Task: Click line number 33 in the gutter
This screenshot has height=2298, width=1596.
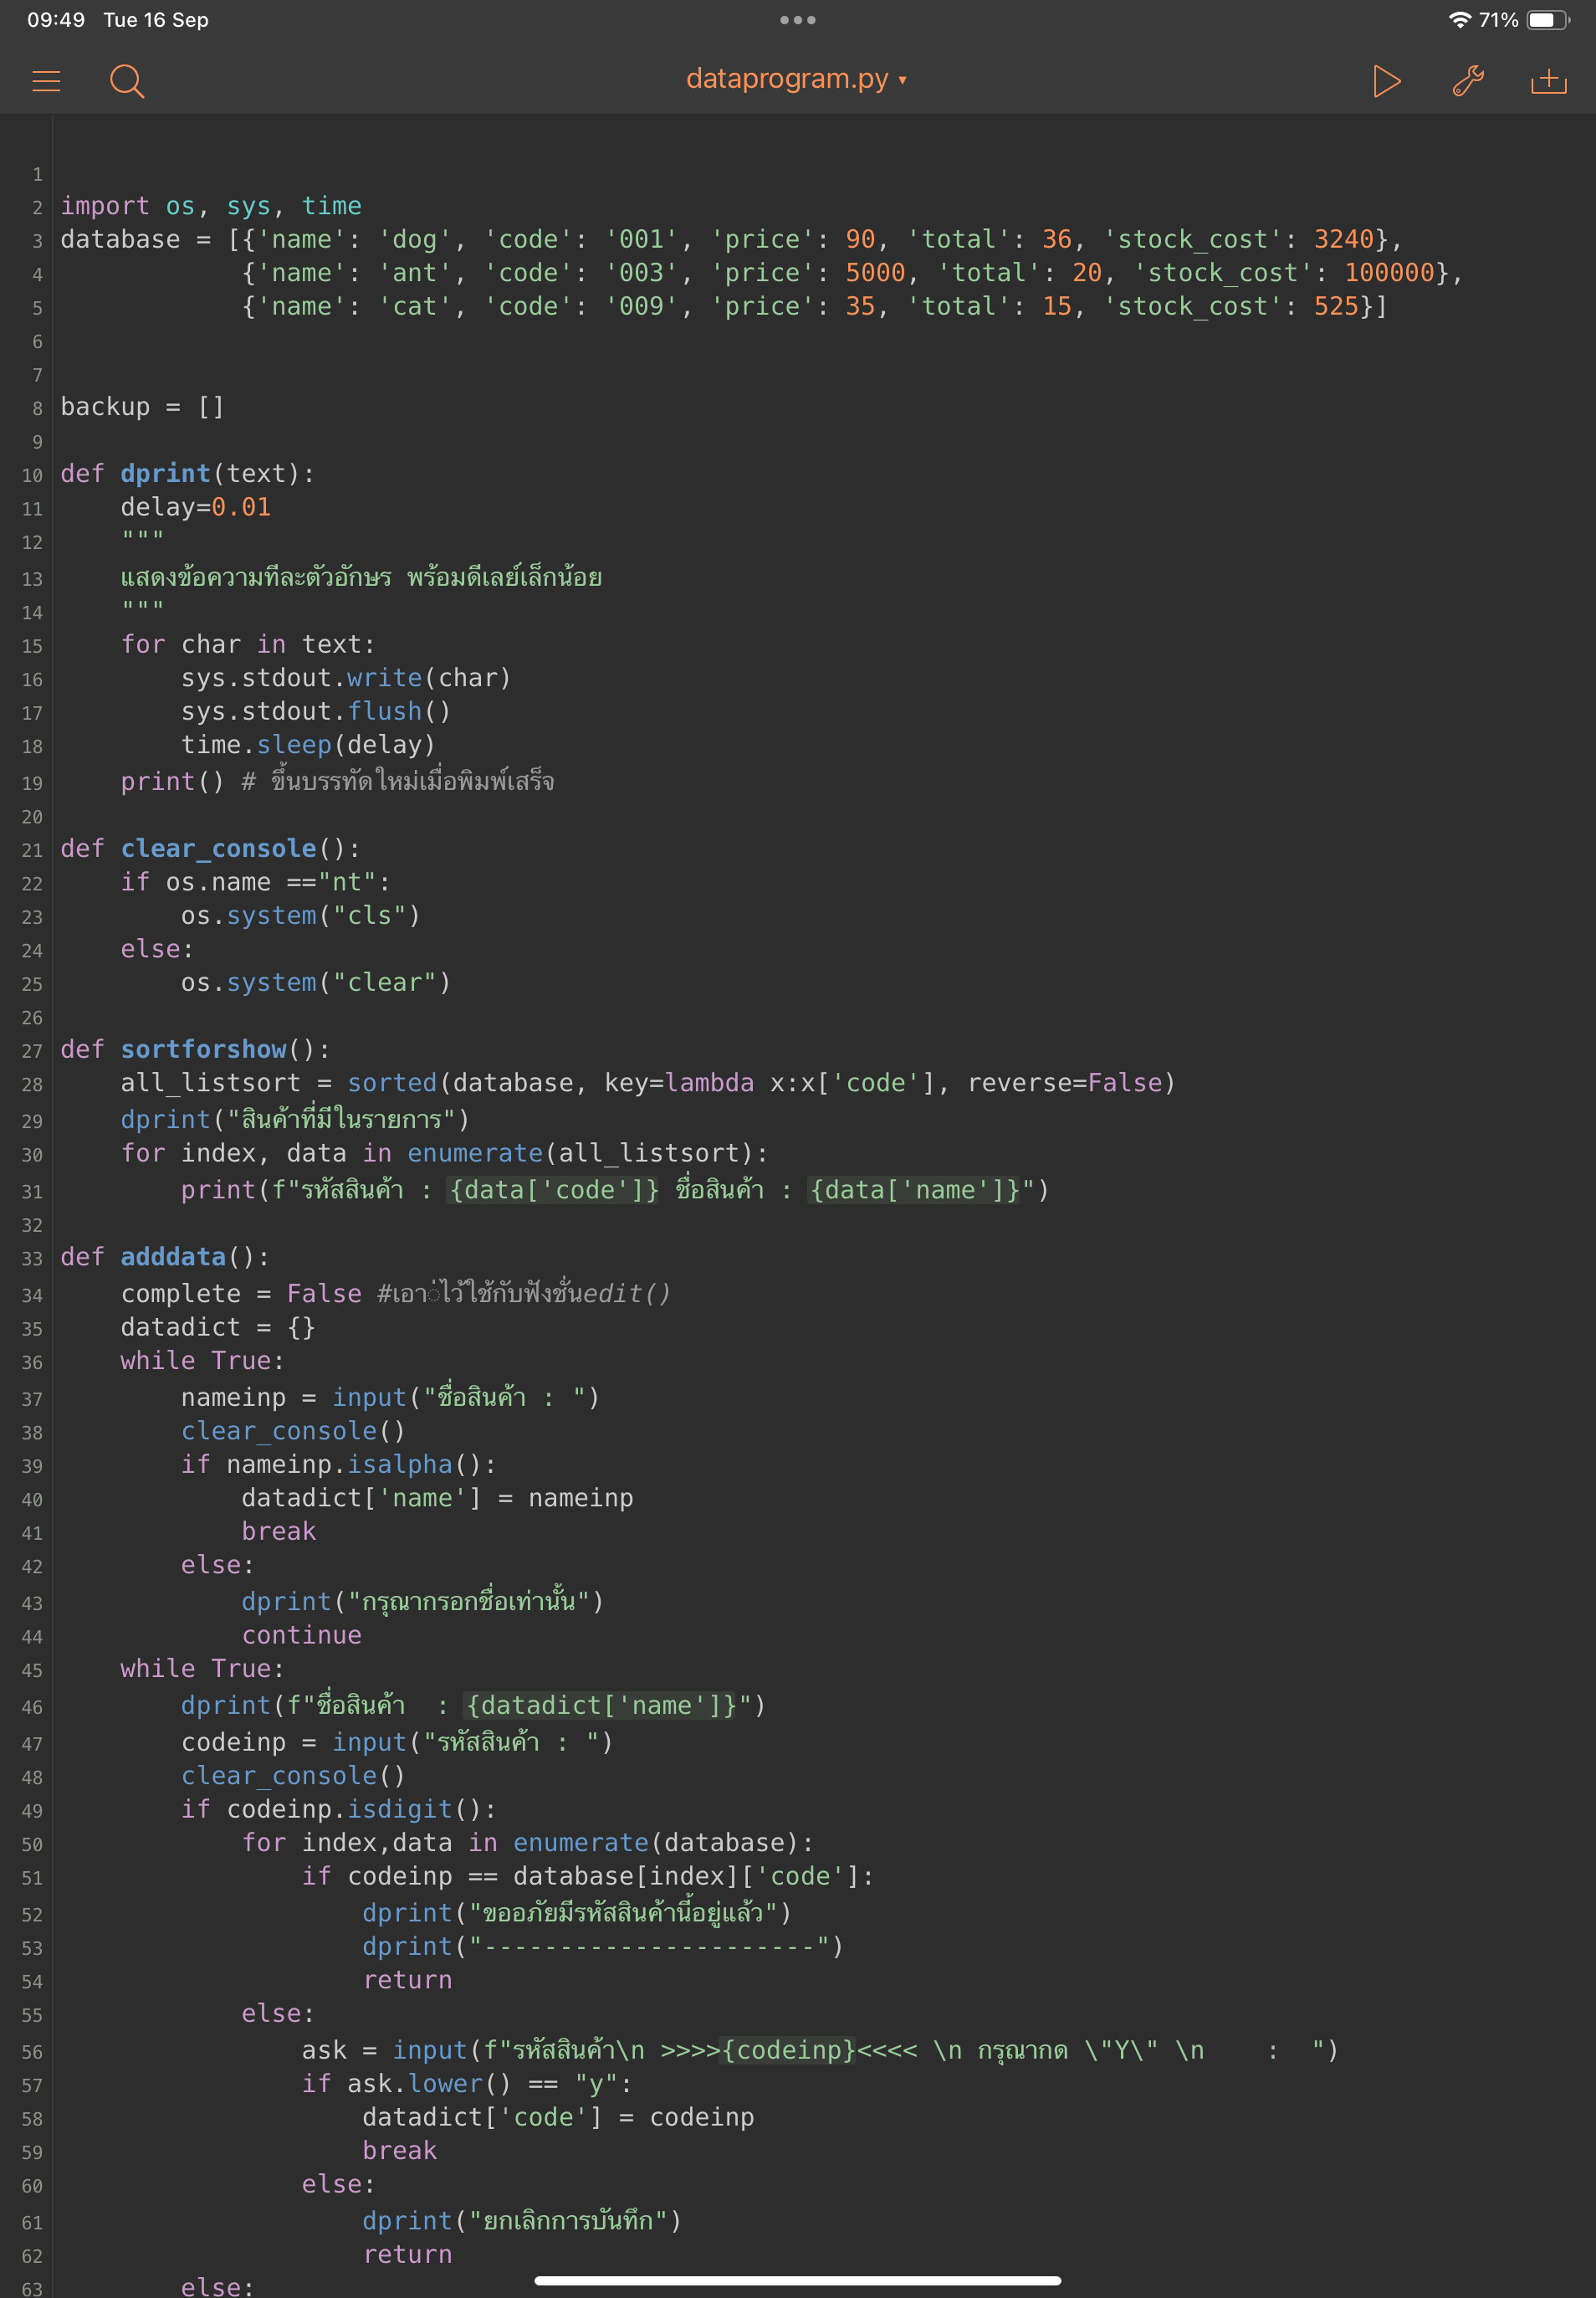Action: tap(32, 1259)
